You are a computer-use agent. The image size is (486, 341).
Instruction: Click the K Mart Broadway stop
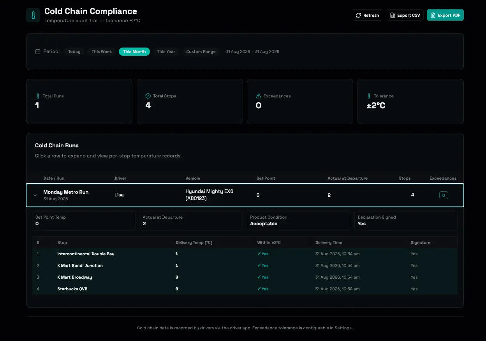click(75, 277)
